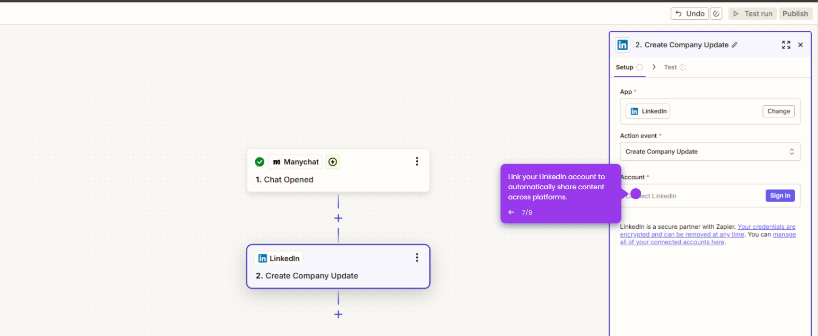Open Manychat step three-dot menu
Screen dimensions: 818x336
pyautogui.click(x=417, y=161)
